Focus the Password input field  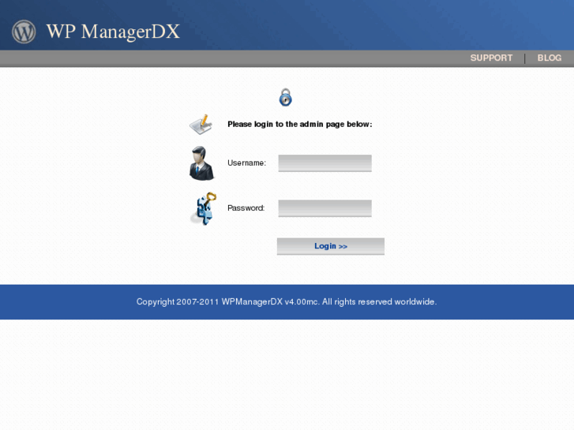coord(325,208)
